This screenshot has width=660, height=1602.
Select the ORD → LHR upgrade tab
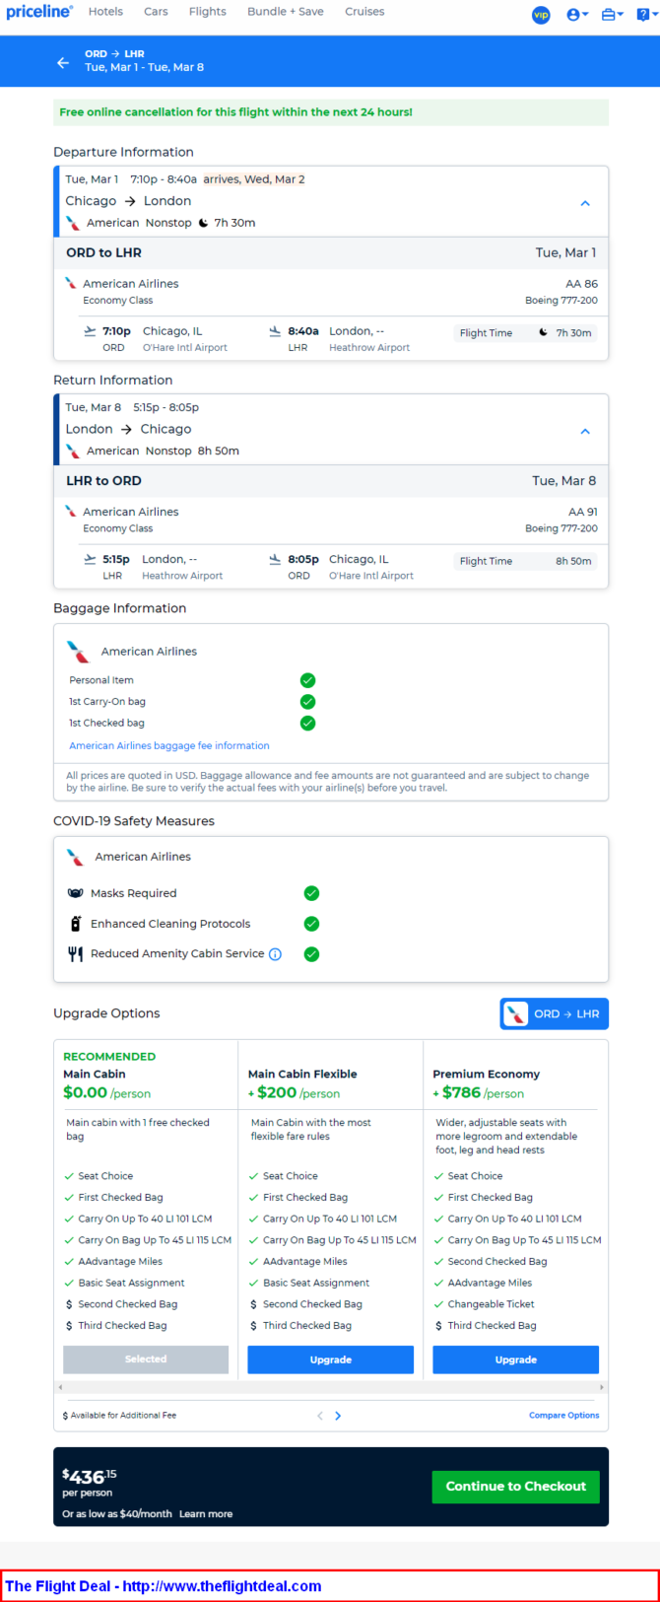click(555, 1014)
